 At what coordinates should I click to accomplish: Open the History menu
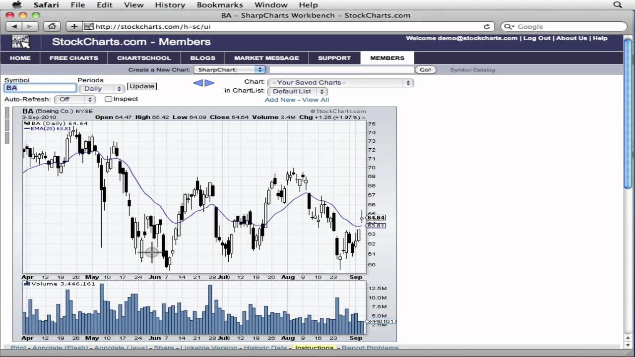170,5
